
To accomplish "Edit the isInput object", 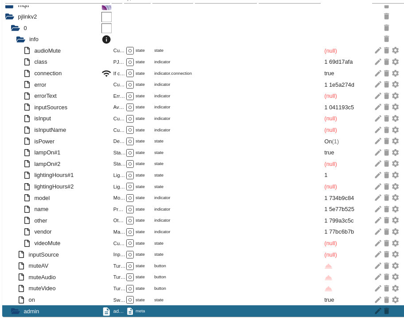I will coord(378,118).
